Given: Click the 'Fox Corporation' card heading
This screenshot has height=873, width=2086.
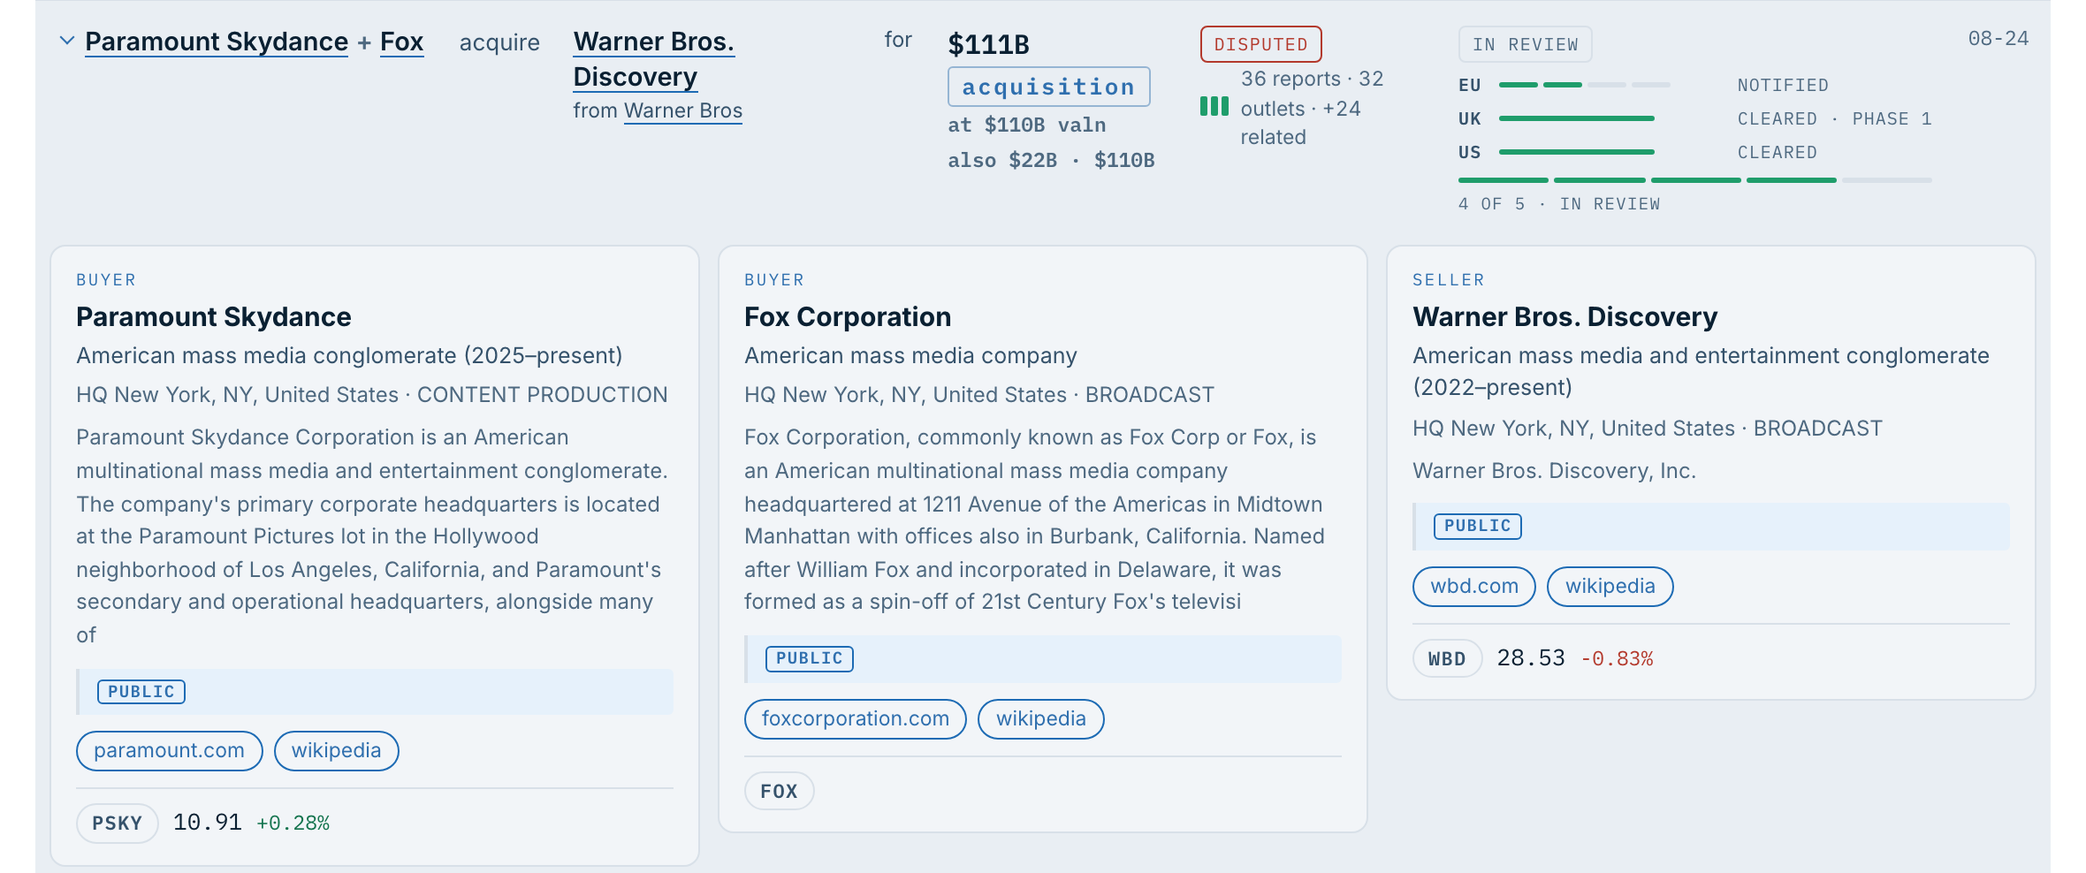Looking at the screenshot, I should click(x=848, y=317).
